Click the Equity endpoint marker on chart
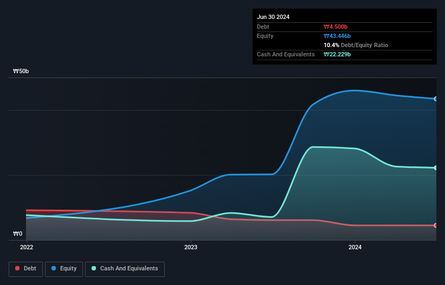This screenshot has height=285, width=445. coord(436,99)
